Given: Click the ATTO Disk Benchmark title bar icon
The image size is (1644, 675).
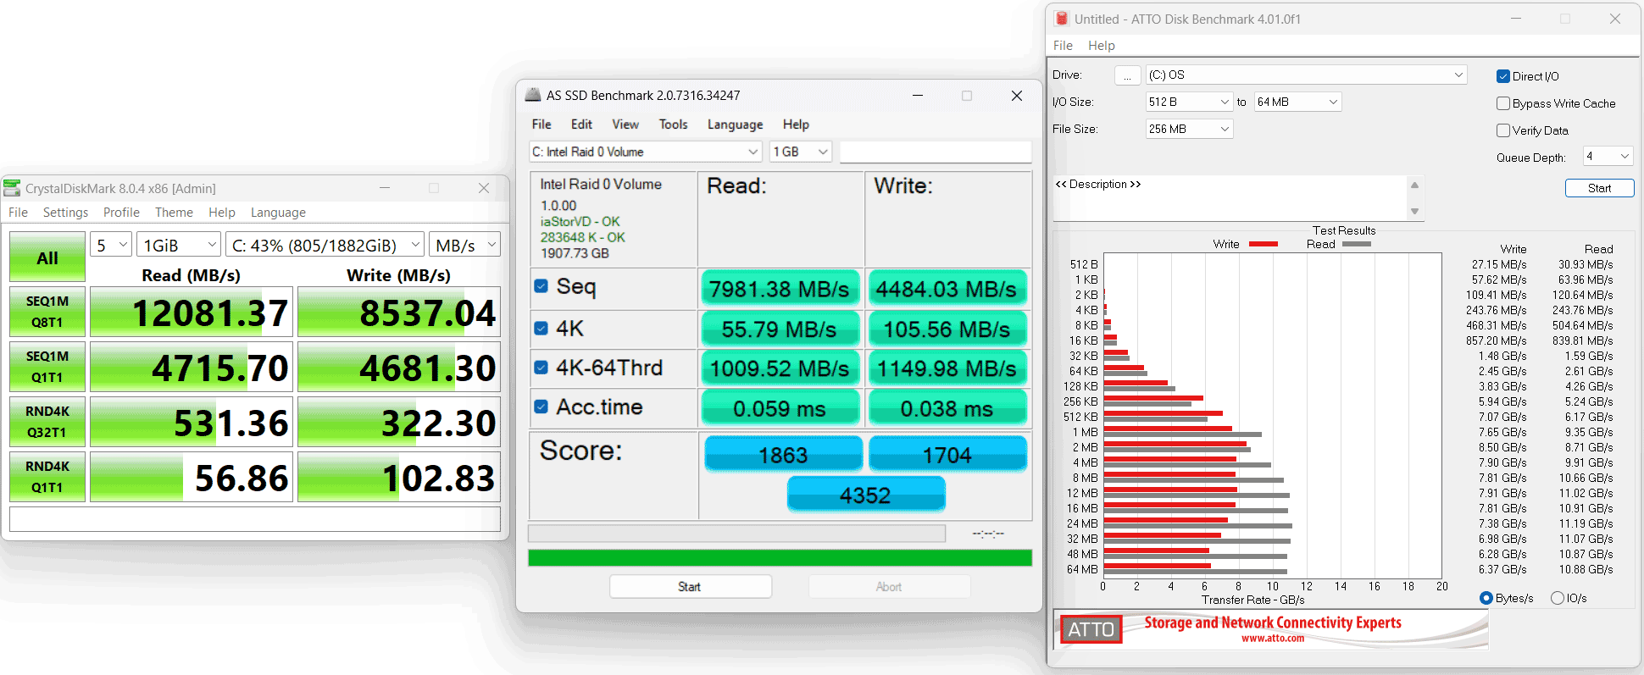Looking at the screenshot, I should point(1062,19).
